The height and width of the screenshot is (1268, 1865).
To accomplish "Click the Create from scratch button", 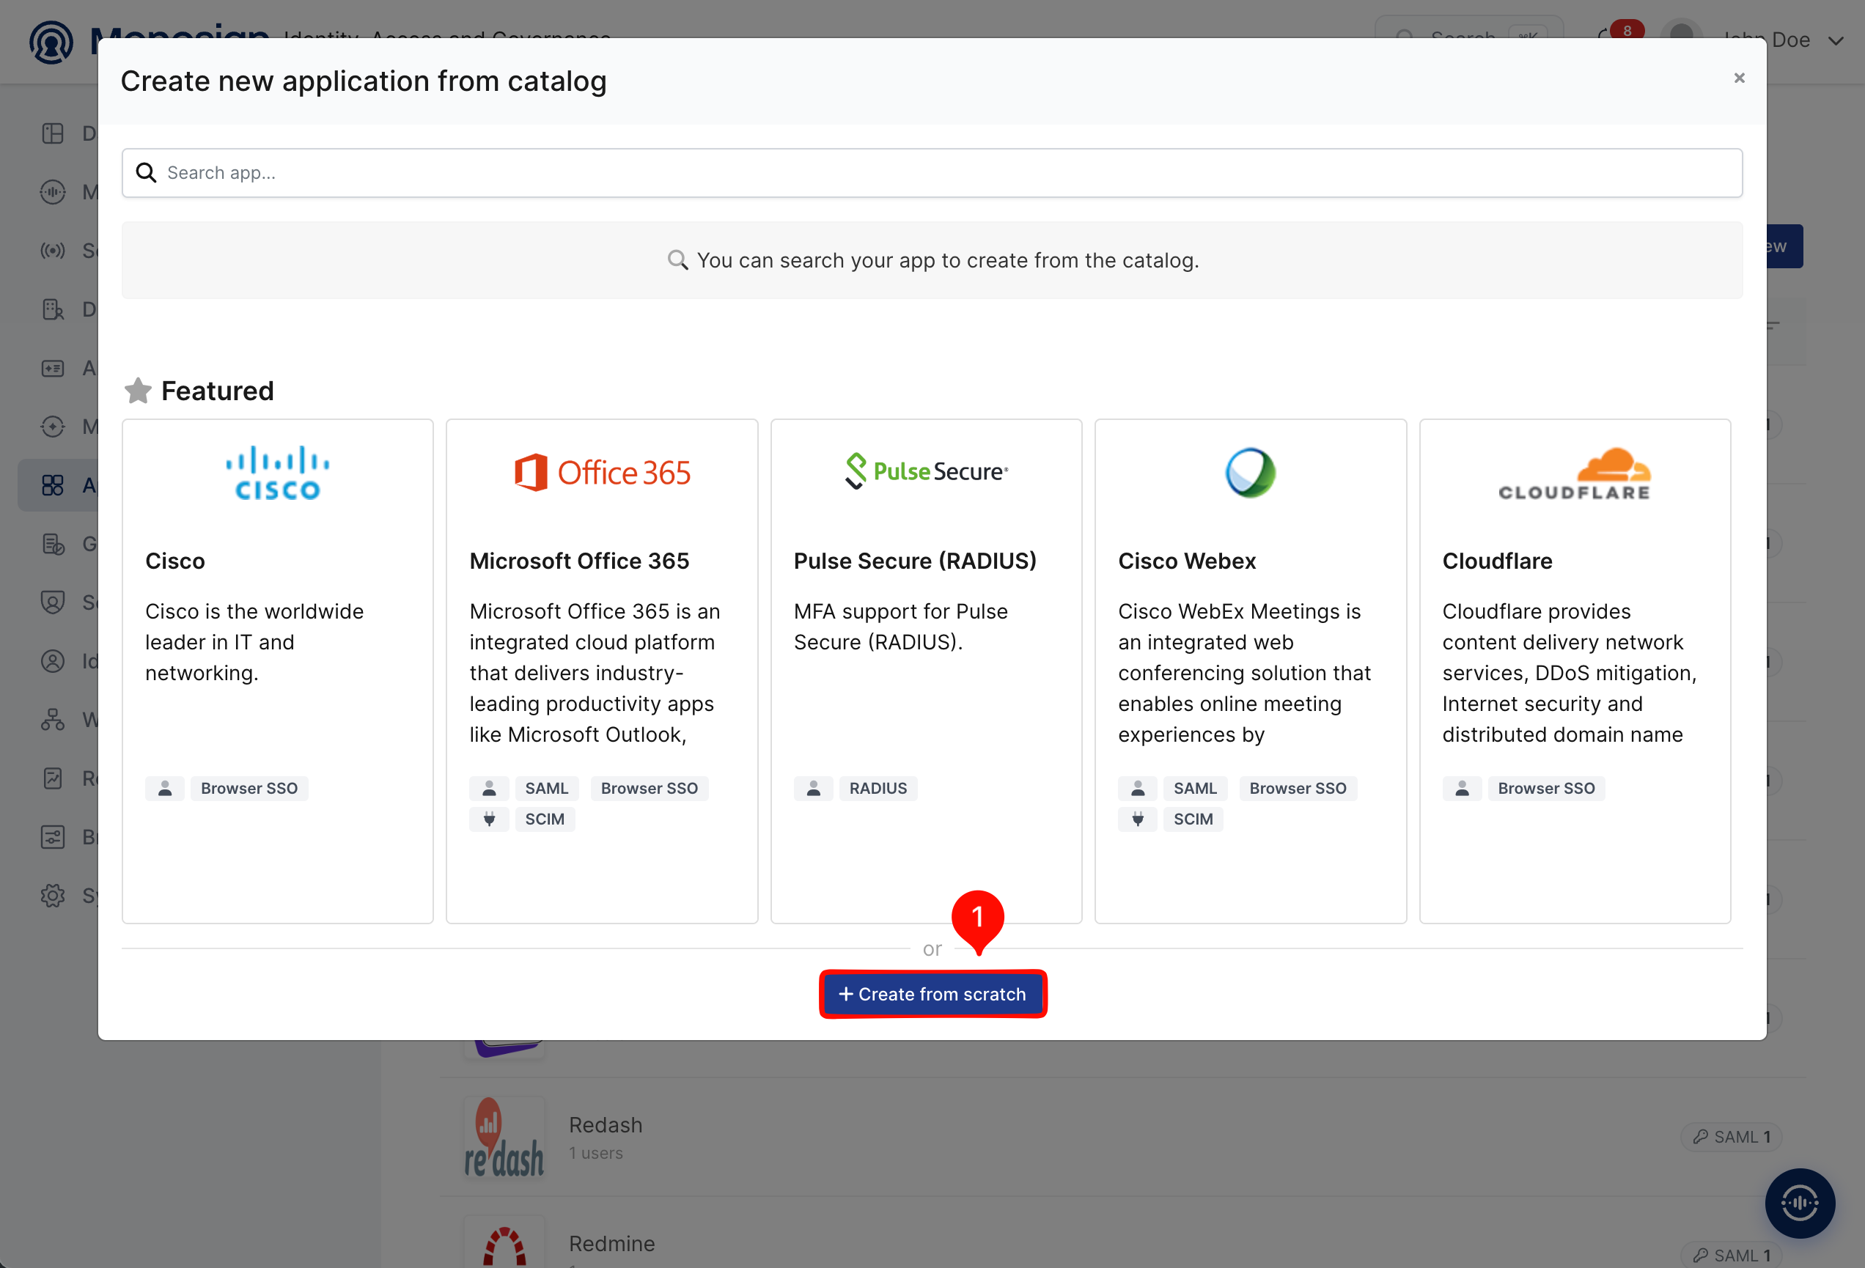I will pyautogui.click(x=933, y=994).
